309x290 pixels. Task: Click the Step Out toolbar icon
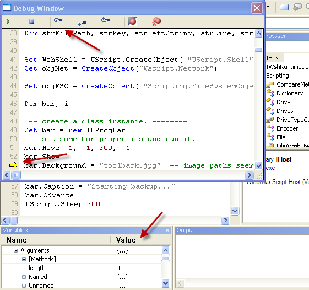click(x=105, y=21)
